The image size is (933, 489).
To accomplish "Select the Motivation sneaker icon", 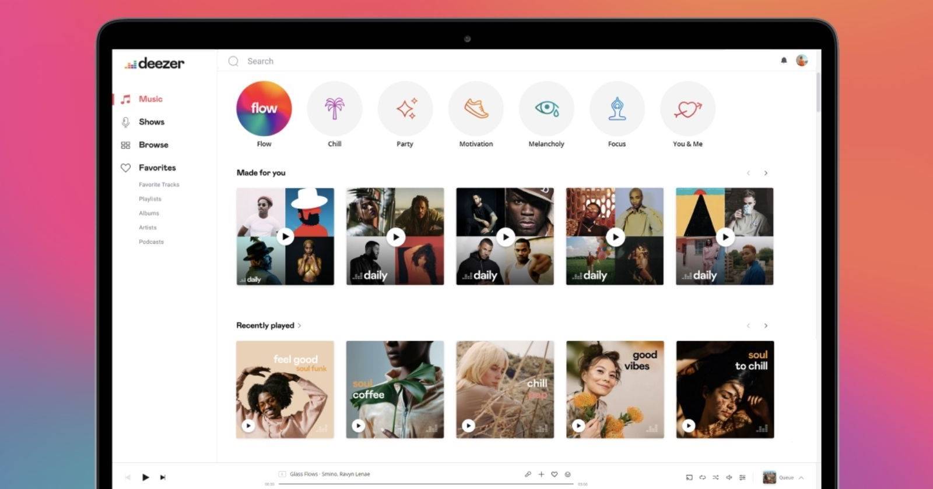I will [x=476, y=108].
